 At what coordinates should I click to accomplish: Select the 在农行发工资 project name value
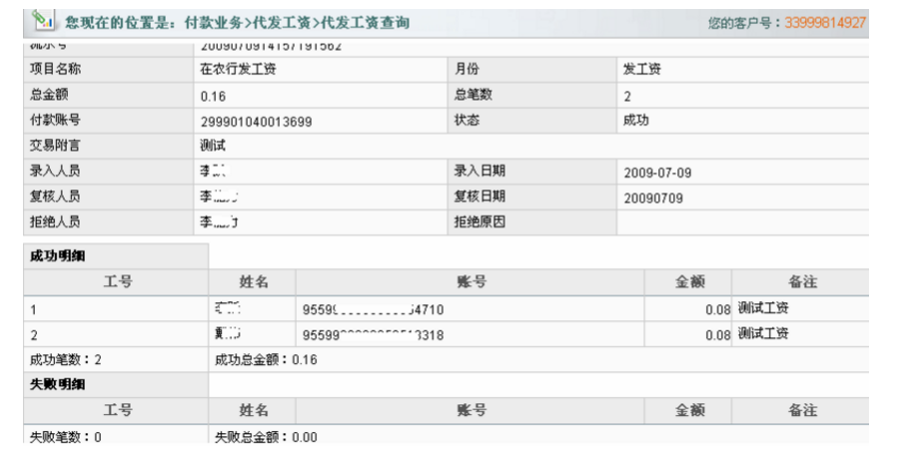pyautogui.click(x=238, y=70)
